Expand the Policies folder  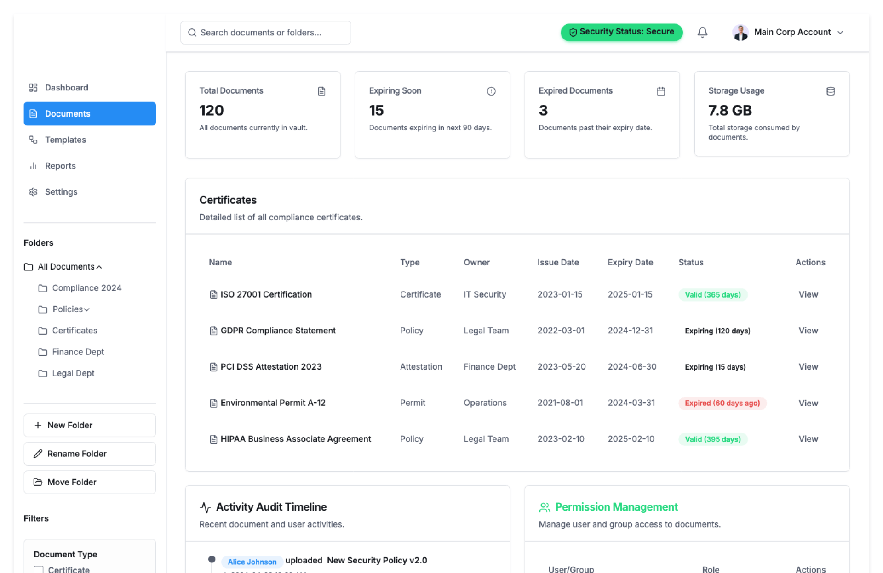87,309
